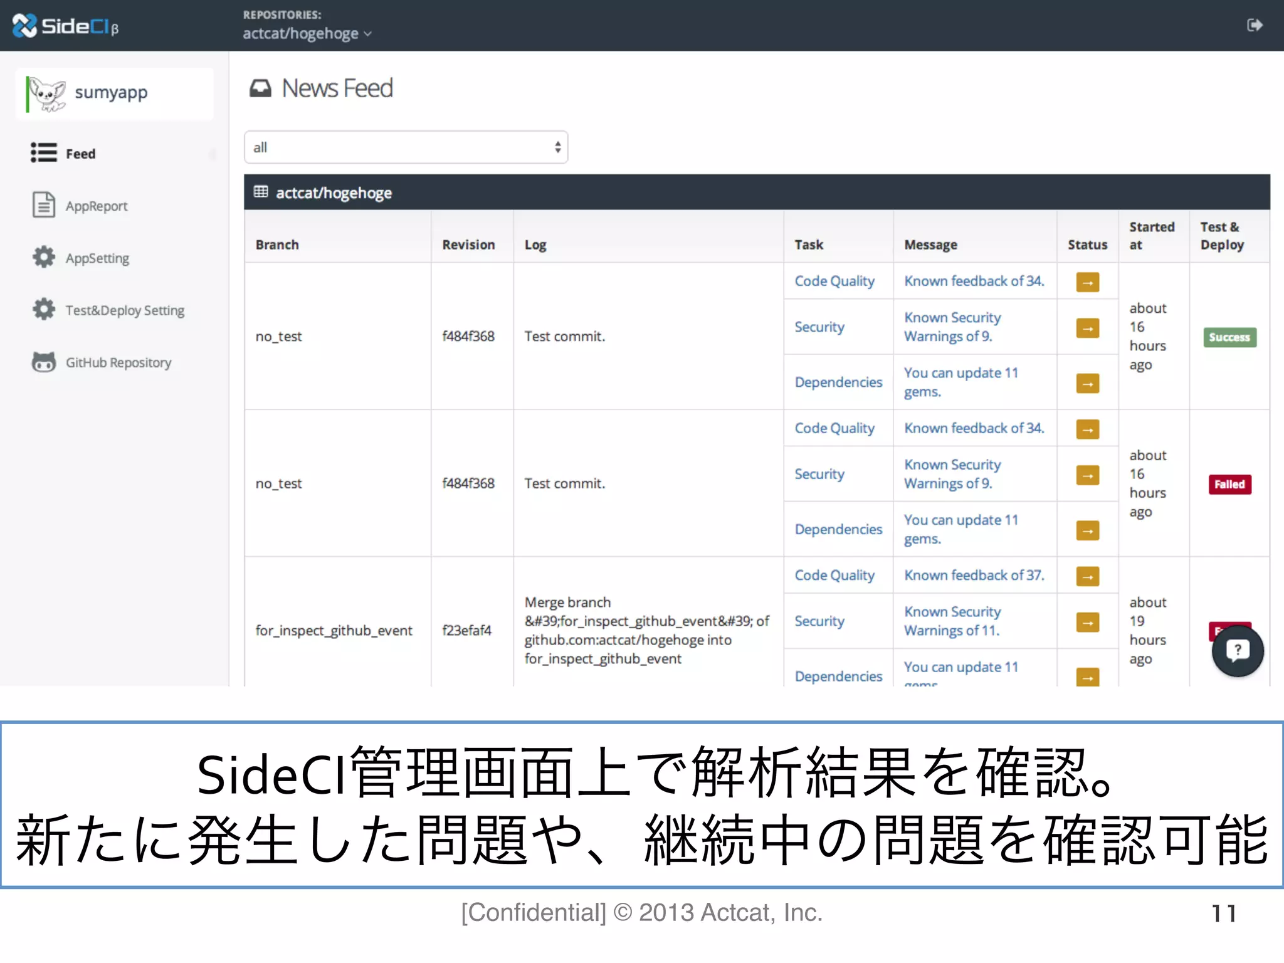Click first 'Known feedback of 34.' message

[974, 281]
